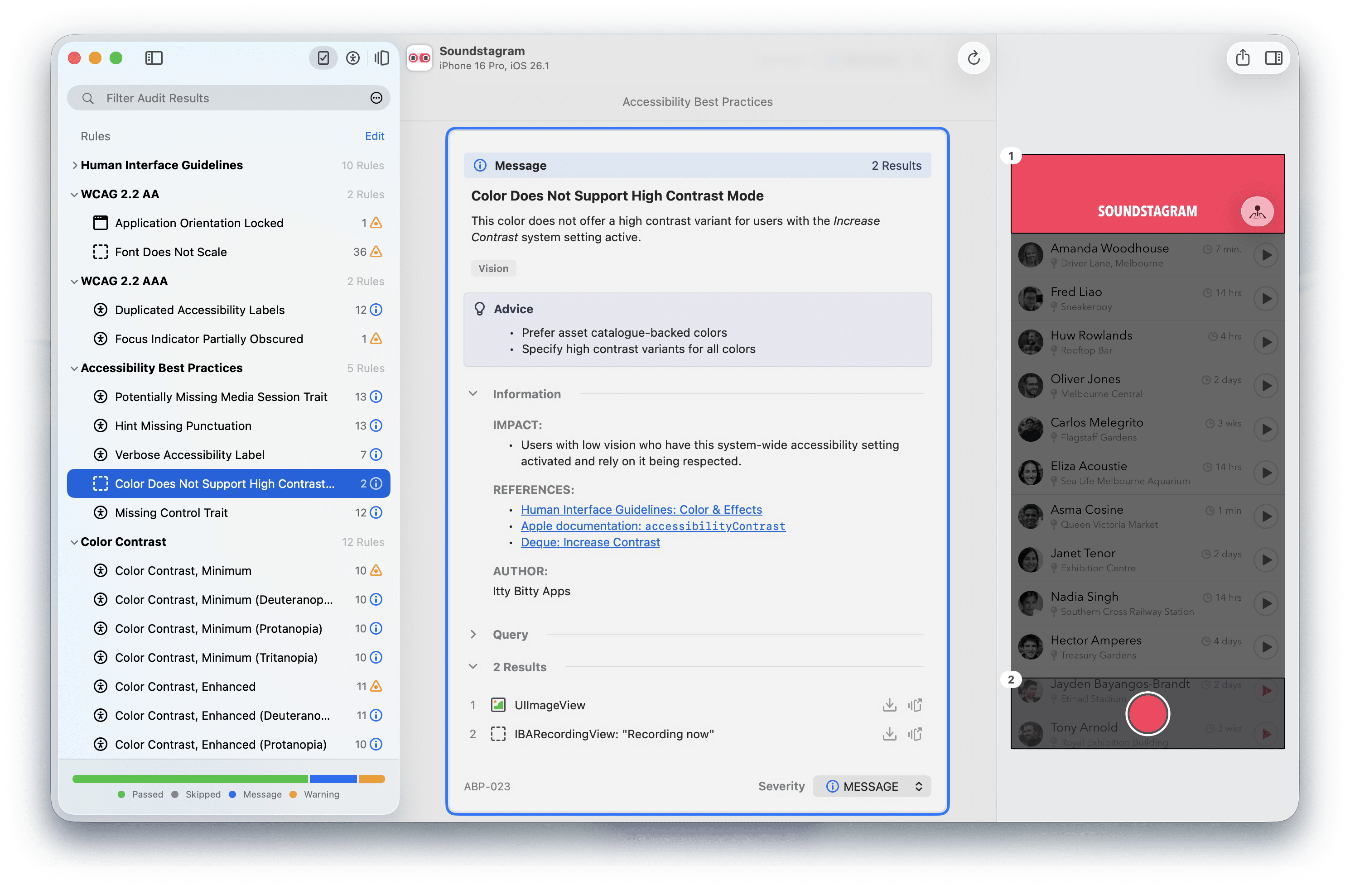This screenshot has width=1350, height=889.
Task: Open the Deque: Increase Contrast link
Action: [x=590, y=542]
